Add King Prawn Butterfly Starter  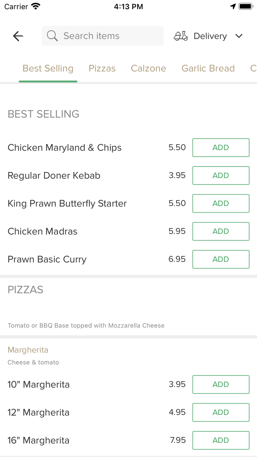(x=221, y=204)
